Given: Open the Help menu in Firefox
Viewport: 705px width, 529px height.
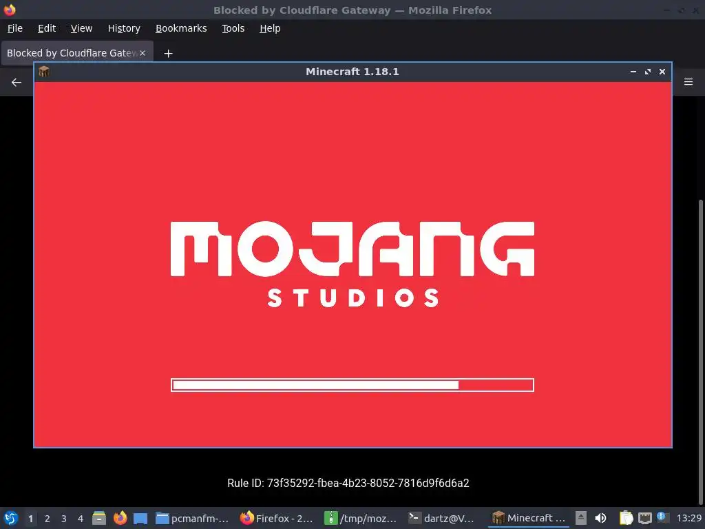Looking at the screenshot, I should 270,28.
